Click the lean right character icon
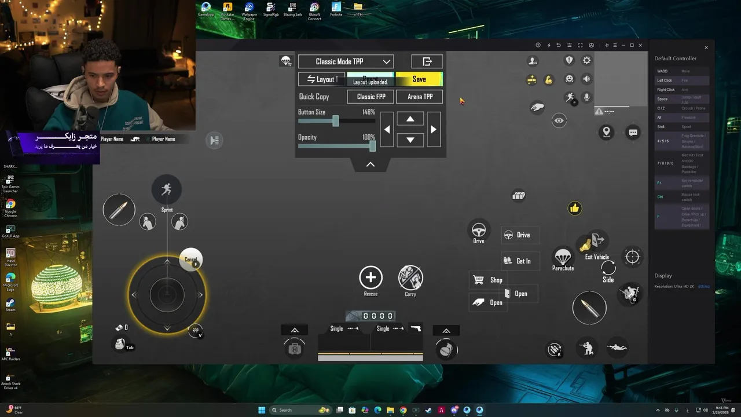Image resolution: width=741 pixels, height=417 pixels. pos(180,222)
